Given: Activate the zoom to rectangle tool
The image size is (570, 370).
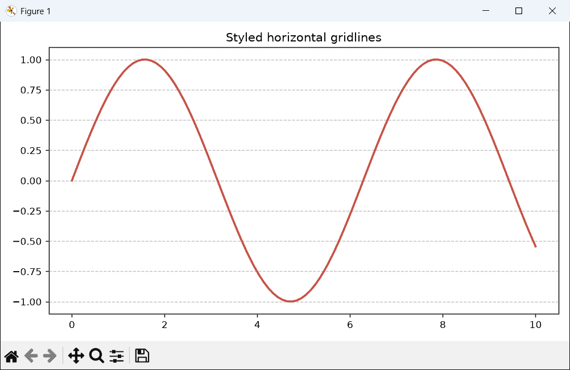Looking at the screenshot, I should point(97,356).
